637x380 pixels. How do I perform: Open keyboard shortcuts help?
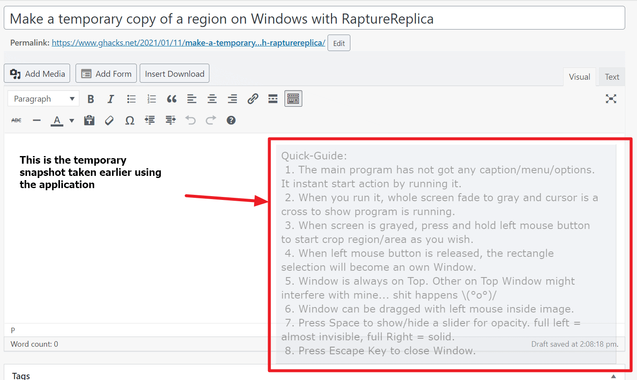[231, 120]
